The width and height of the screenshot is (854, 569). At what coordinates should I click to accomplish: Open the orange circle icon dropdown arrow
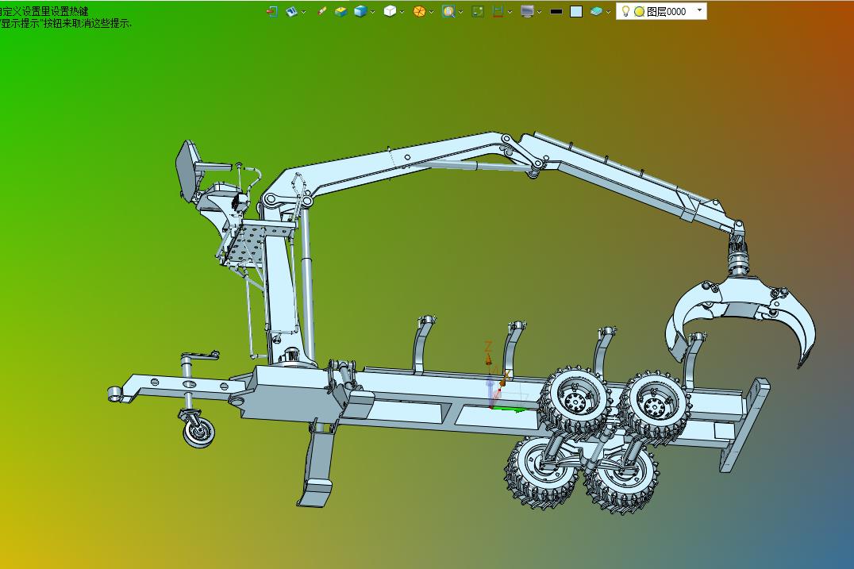coord(431,12)
